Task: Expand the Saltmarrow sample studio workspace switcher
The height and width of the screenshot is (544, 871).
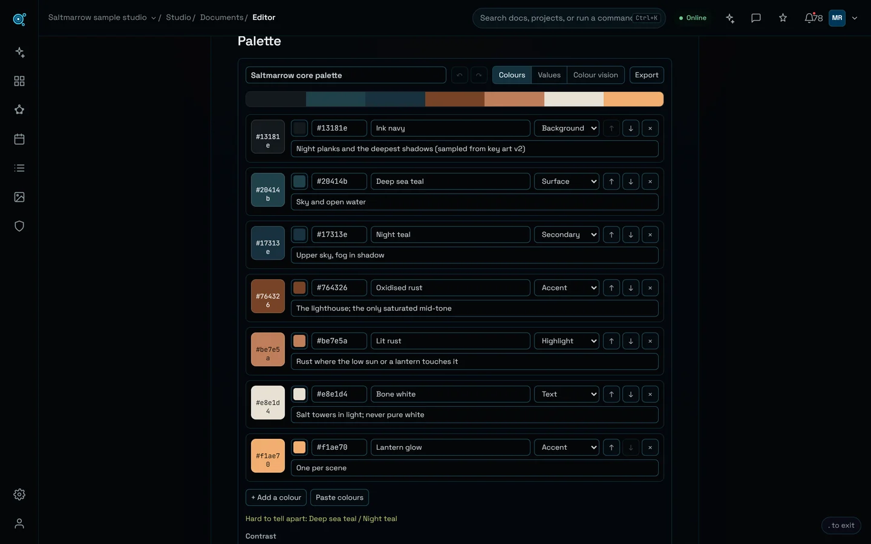Action: point(102,18)
